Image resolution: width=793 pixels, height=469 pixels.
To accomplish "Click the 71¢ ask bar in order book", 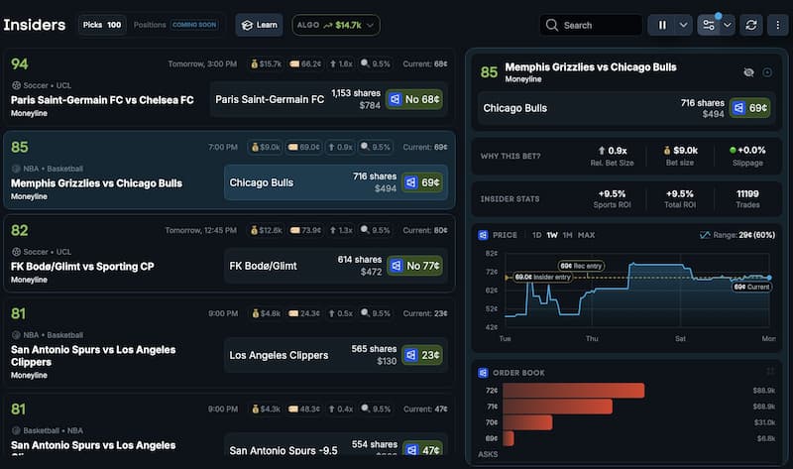I will [x=557, y=407].
